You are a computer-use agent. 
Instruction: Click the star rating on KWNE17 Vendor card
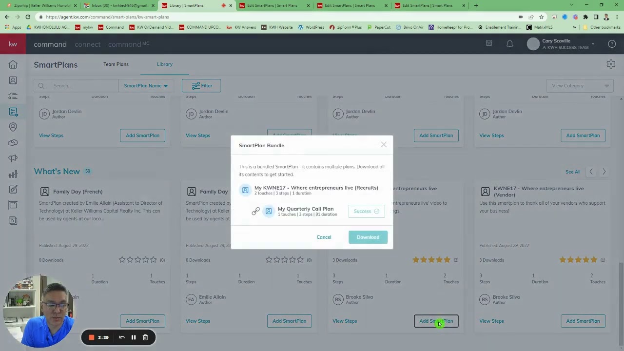tap(578, 260)
